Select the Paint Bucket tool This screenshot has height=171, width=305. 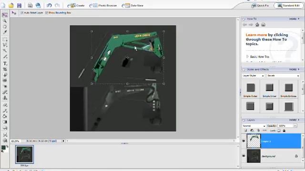click(x=5, y=116)
